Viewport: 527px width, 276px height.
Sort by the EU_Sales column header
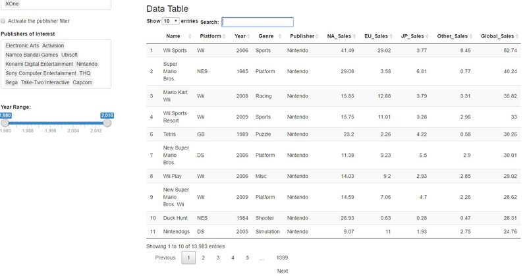coord(375,36)
